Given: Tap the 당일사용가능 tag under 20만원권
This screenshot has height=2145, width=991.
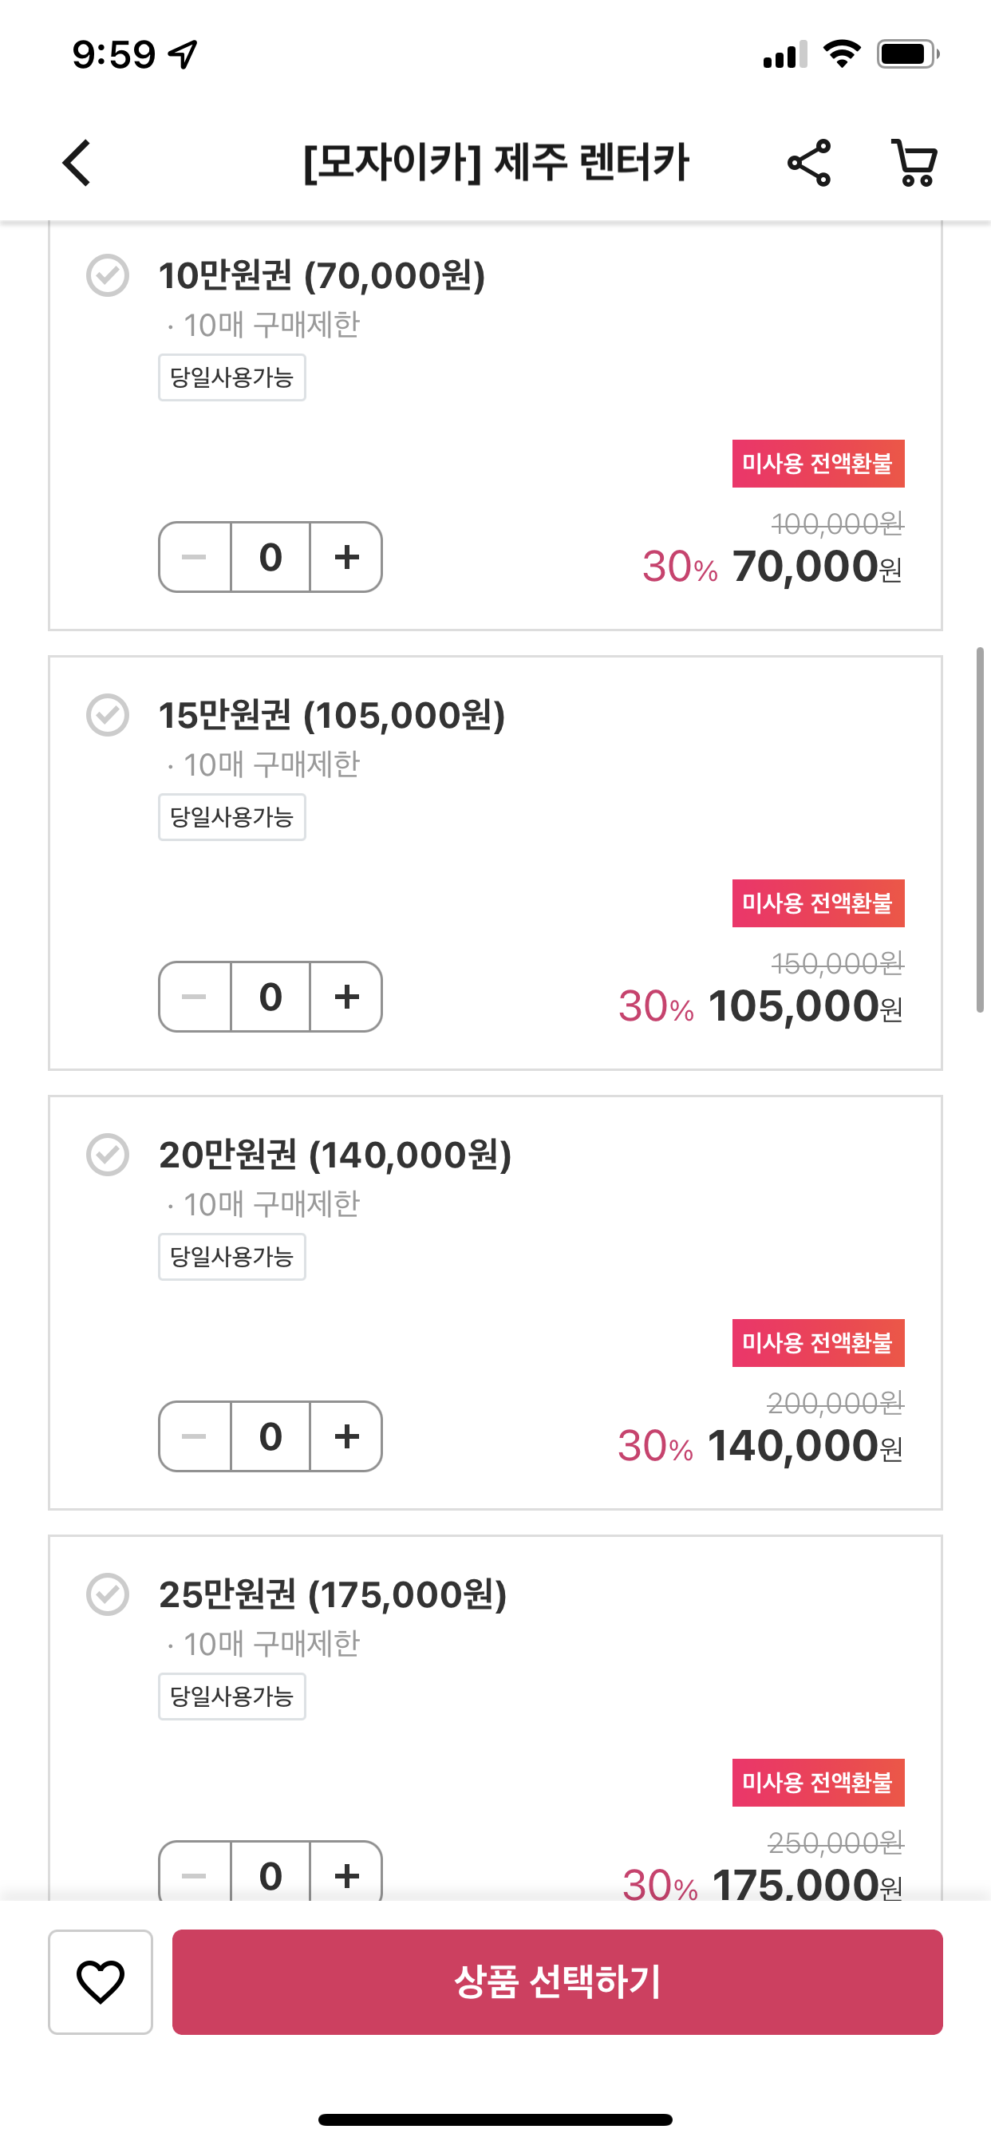Looking at the screenshot, I should coord(232,1257).
